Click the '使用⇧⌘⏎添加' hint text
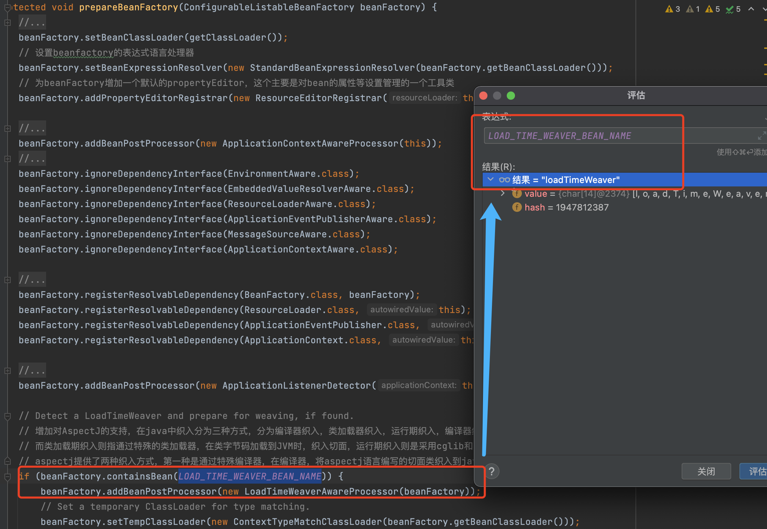Screen dimensions: 767x529 pos(742,152)
